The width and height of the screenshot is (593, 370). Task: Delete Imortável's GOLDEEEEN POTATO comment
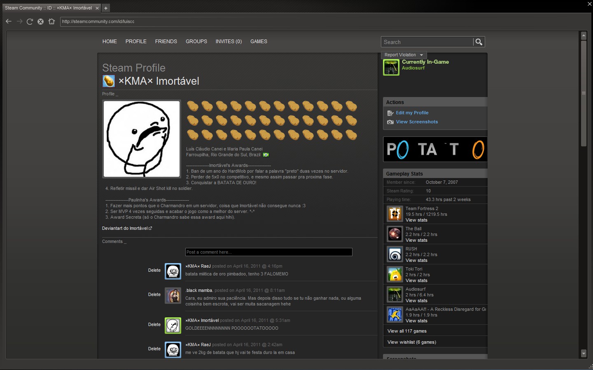(x=154, y=324)
